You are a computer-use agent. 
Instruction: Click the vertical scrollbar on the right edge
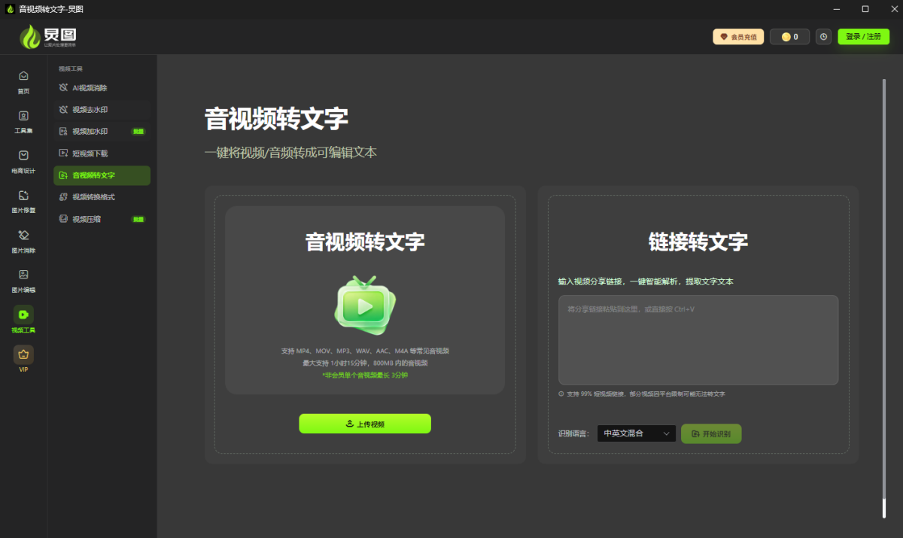point(884,297)
